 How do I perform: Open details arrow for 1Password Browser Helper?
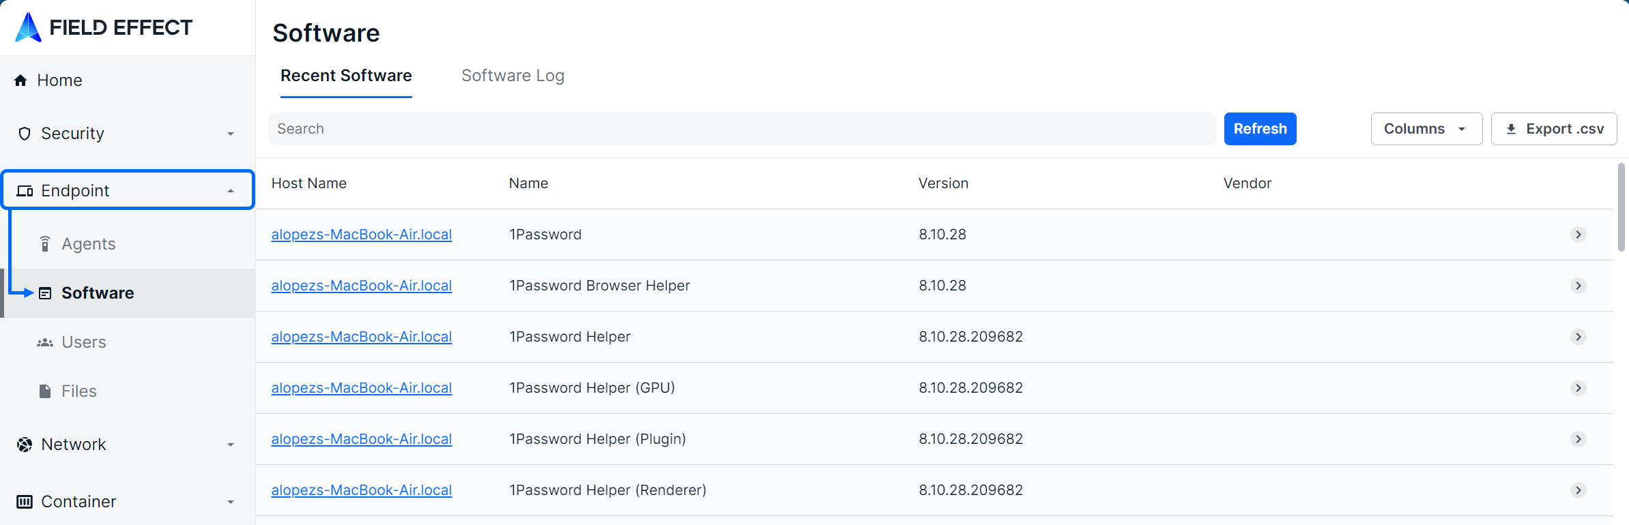pos(1578,286)
